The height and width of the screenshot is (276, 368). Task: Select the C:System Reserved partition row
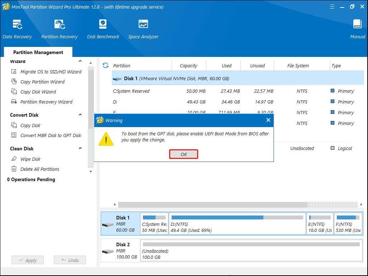point(238,91)
